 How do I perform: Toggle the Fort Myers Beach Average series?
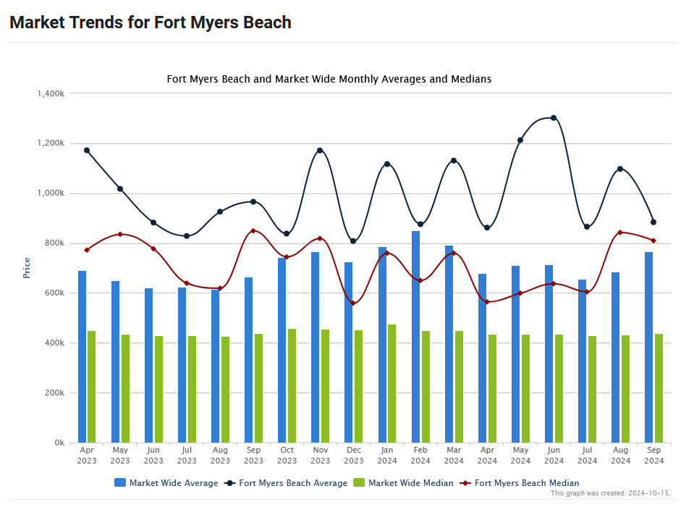[293, 483]
